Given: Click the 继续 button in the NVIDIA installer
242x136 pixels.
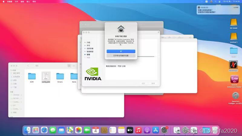Looking at the screenshot, I should click(x=153, y=83).
